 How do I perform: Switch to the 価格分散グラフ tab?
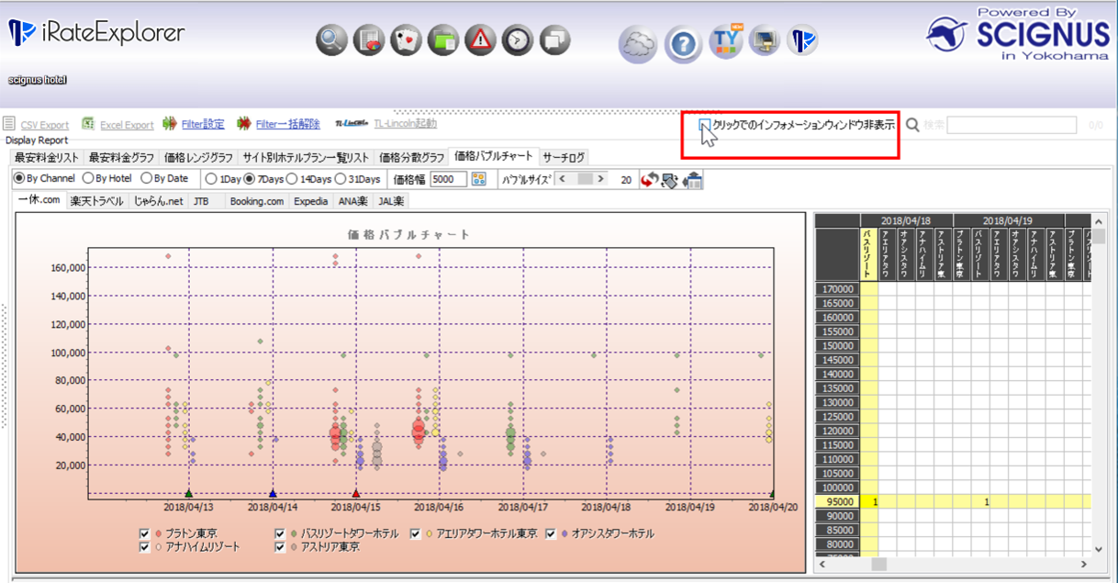click(x=411, y=157)
